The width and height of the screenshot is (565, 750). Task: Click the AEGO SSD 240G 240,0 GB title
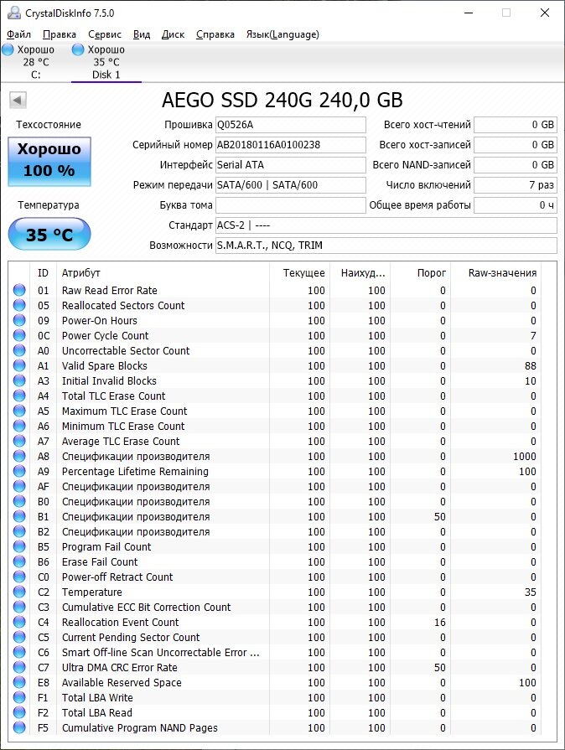(282, 100)
